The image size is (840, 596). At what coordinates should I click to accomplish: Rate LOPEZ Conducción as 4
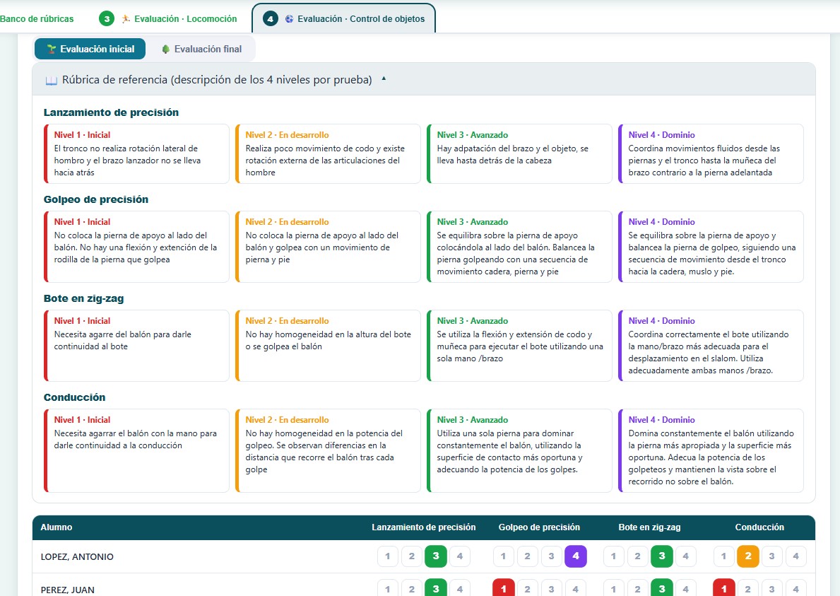(x=796, y=556)
